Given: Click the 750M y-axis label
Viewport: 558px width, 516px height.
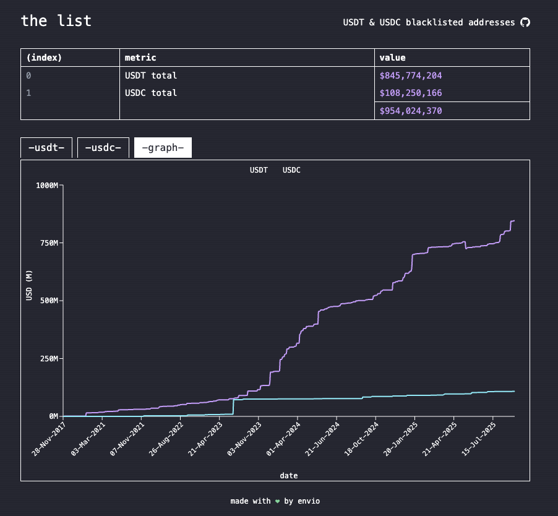Looking at the screenshot, I should coord(49,243).
